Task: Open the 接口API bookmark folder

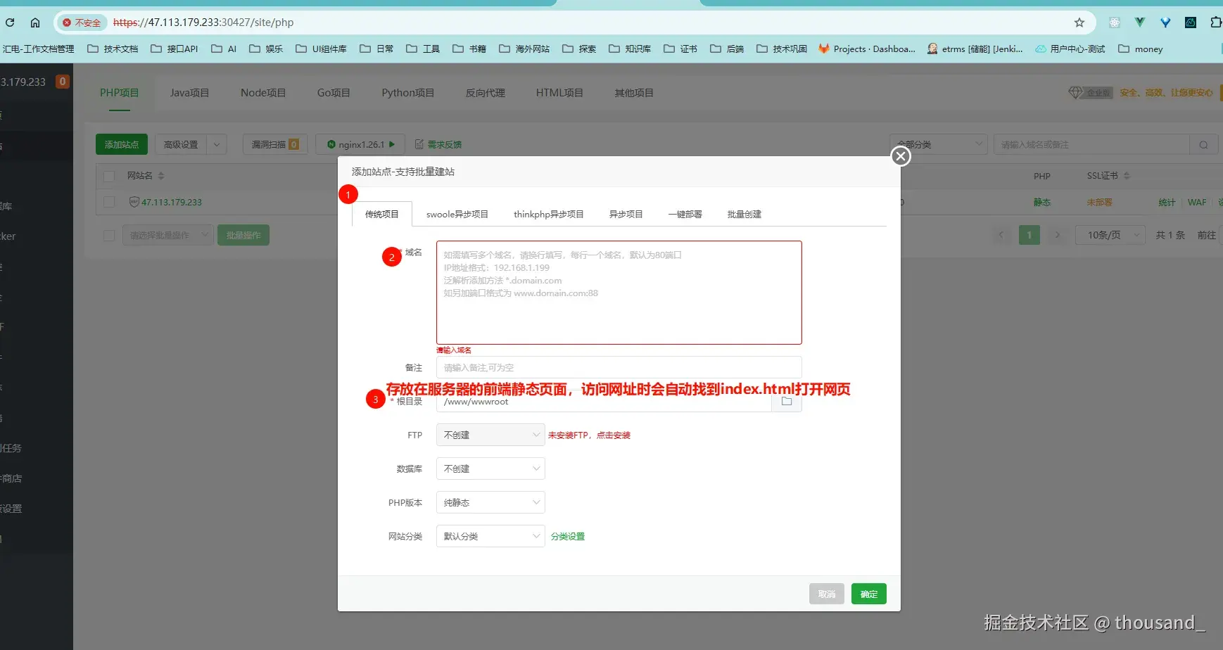Action: [x=175, y=49]
